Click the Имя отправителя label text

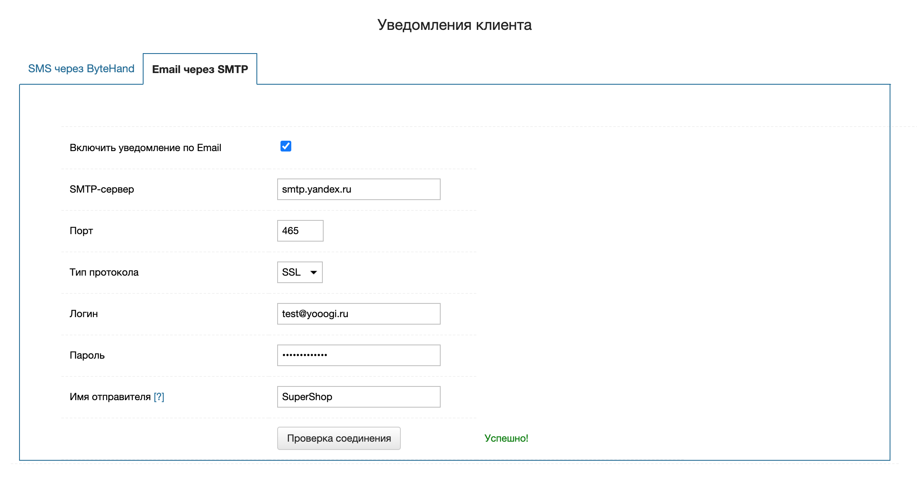click(x=110, y=397)
